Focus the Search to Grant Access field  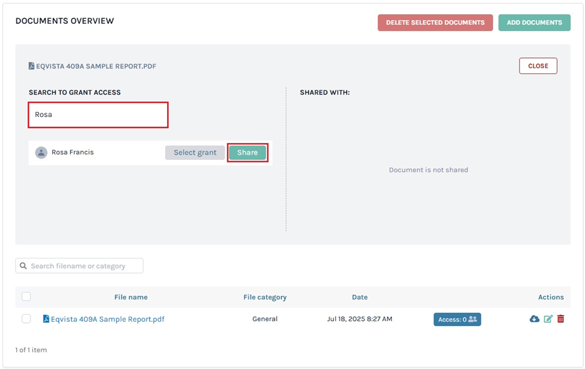click(x=98, y=114)
